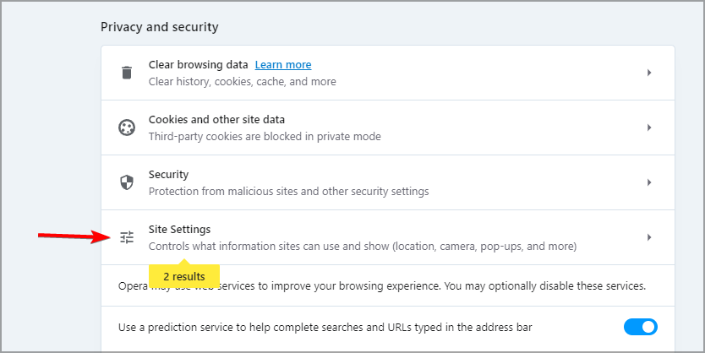
Task: Click the shield icon next to Security
Action: tap(127, 182)
